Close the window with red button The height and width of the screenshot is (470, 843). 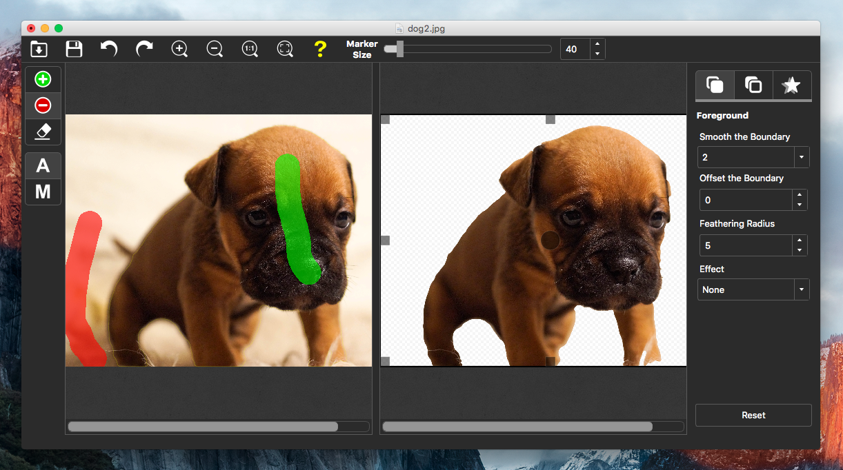tap(31, 28)
